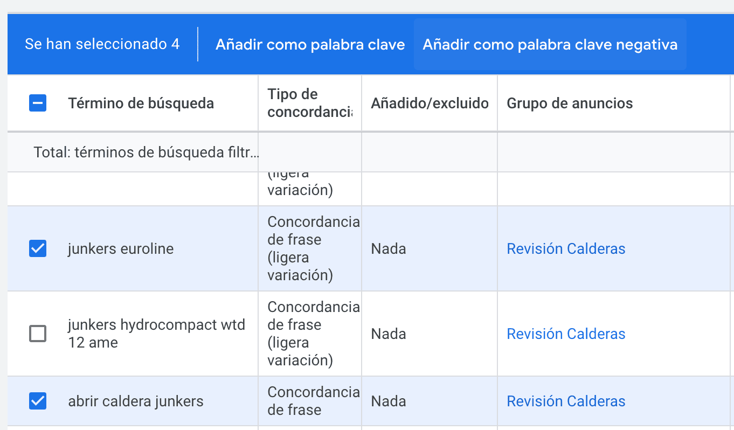The image size is (734, 430).
Task: Click Nada status in abrir caldera junkers row
Action: (x=389, y=401)
